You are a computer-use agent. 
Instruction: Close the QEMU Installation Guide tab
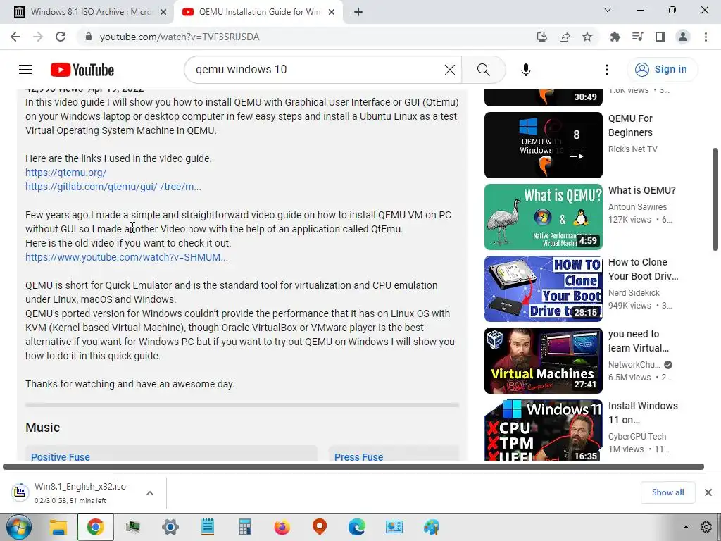(332, 13)
